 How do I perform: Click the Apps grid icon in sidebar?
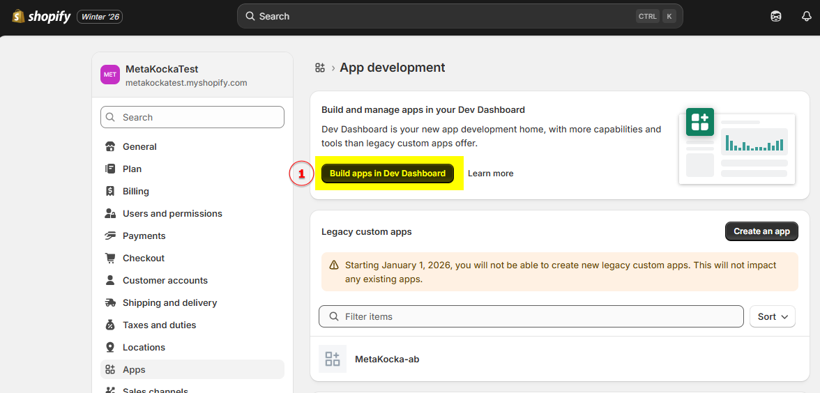(110, 369)
